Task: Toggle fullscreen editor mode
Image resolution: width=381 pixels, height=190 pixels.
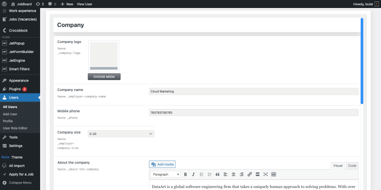Action: tap(266, 174)
